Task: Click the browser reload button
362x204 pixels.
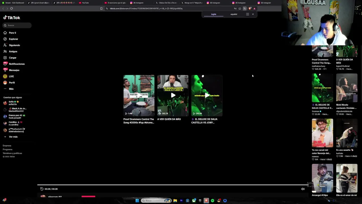Action: tap(12, 8)
